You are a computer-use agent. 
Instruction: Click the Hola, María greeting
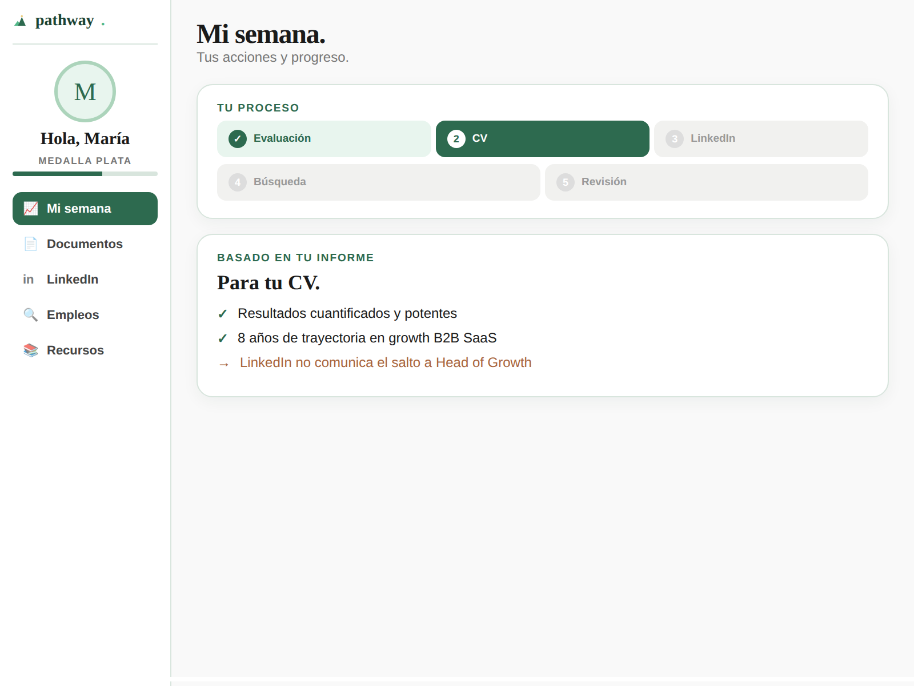pos(85,138)
